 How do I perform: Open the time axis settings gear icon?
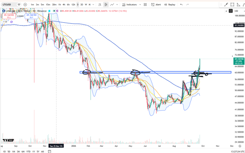click(x=240, y=146)
